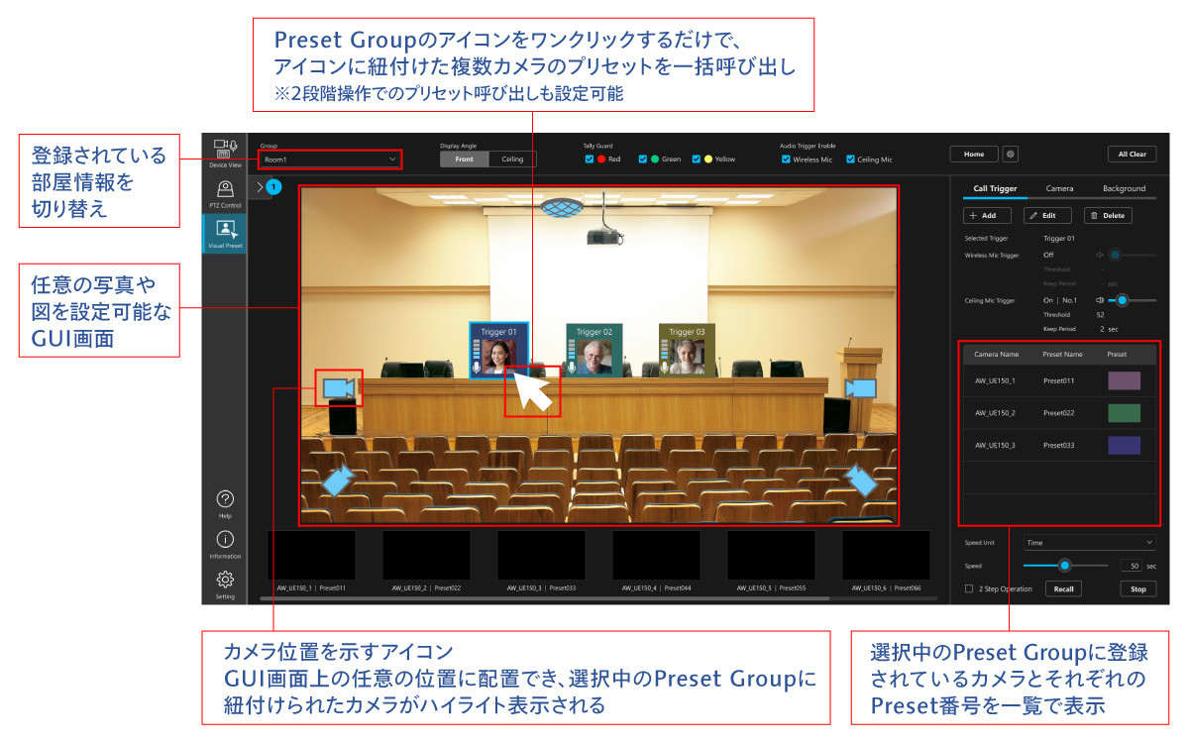1189x743 pixels.
Task: Open the Information icon
Action: (224, 543)
